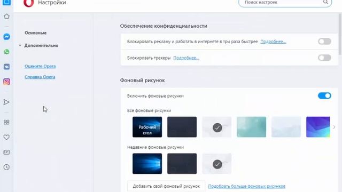
Task: Click the Недавние фоновые рисунки label
Action: [156, 147]
